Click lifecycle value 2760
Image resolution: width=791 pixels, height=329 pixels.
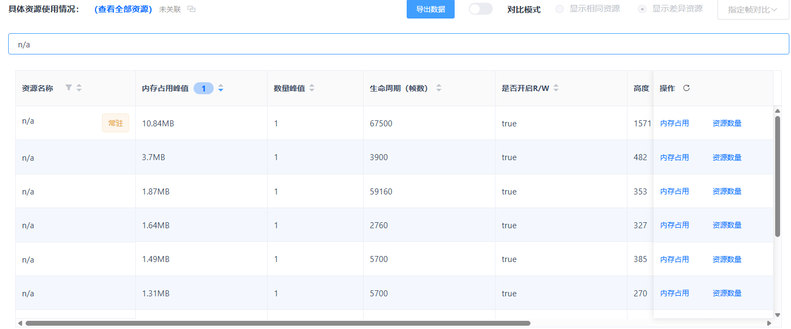click(379, 226)
